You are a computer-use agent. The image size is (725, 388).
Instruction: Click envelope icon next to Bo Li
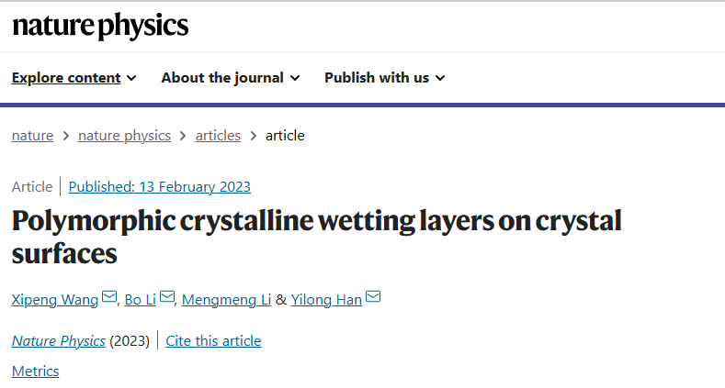(167, 296)
